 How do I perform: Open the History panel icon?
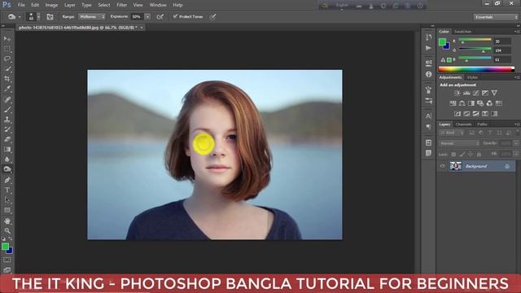click(x=429, y=37)
